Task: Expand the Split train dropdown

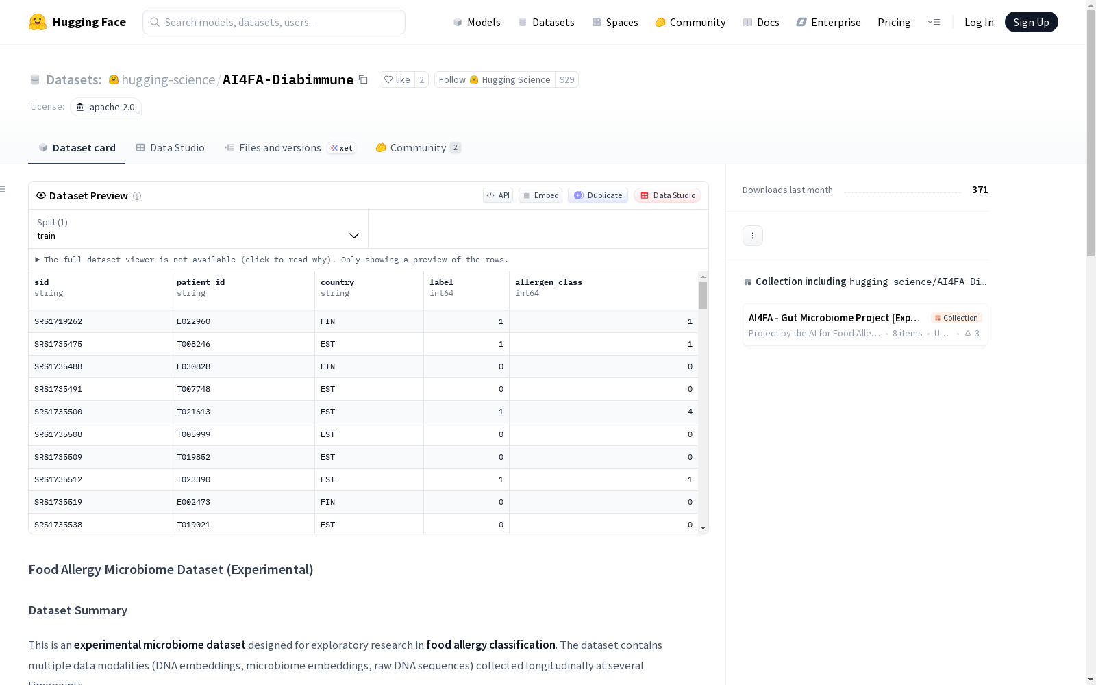Action: point(199,229)
